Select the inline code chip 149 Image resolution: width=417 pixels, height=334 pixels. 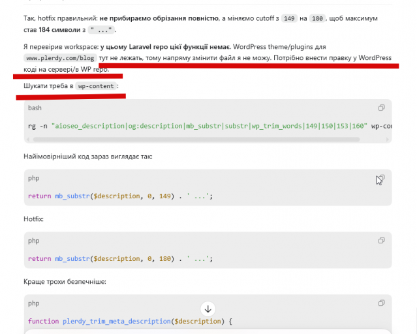tap(289, 19)
